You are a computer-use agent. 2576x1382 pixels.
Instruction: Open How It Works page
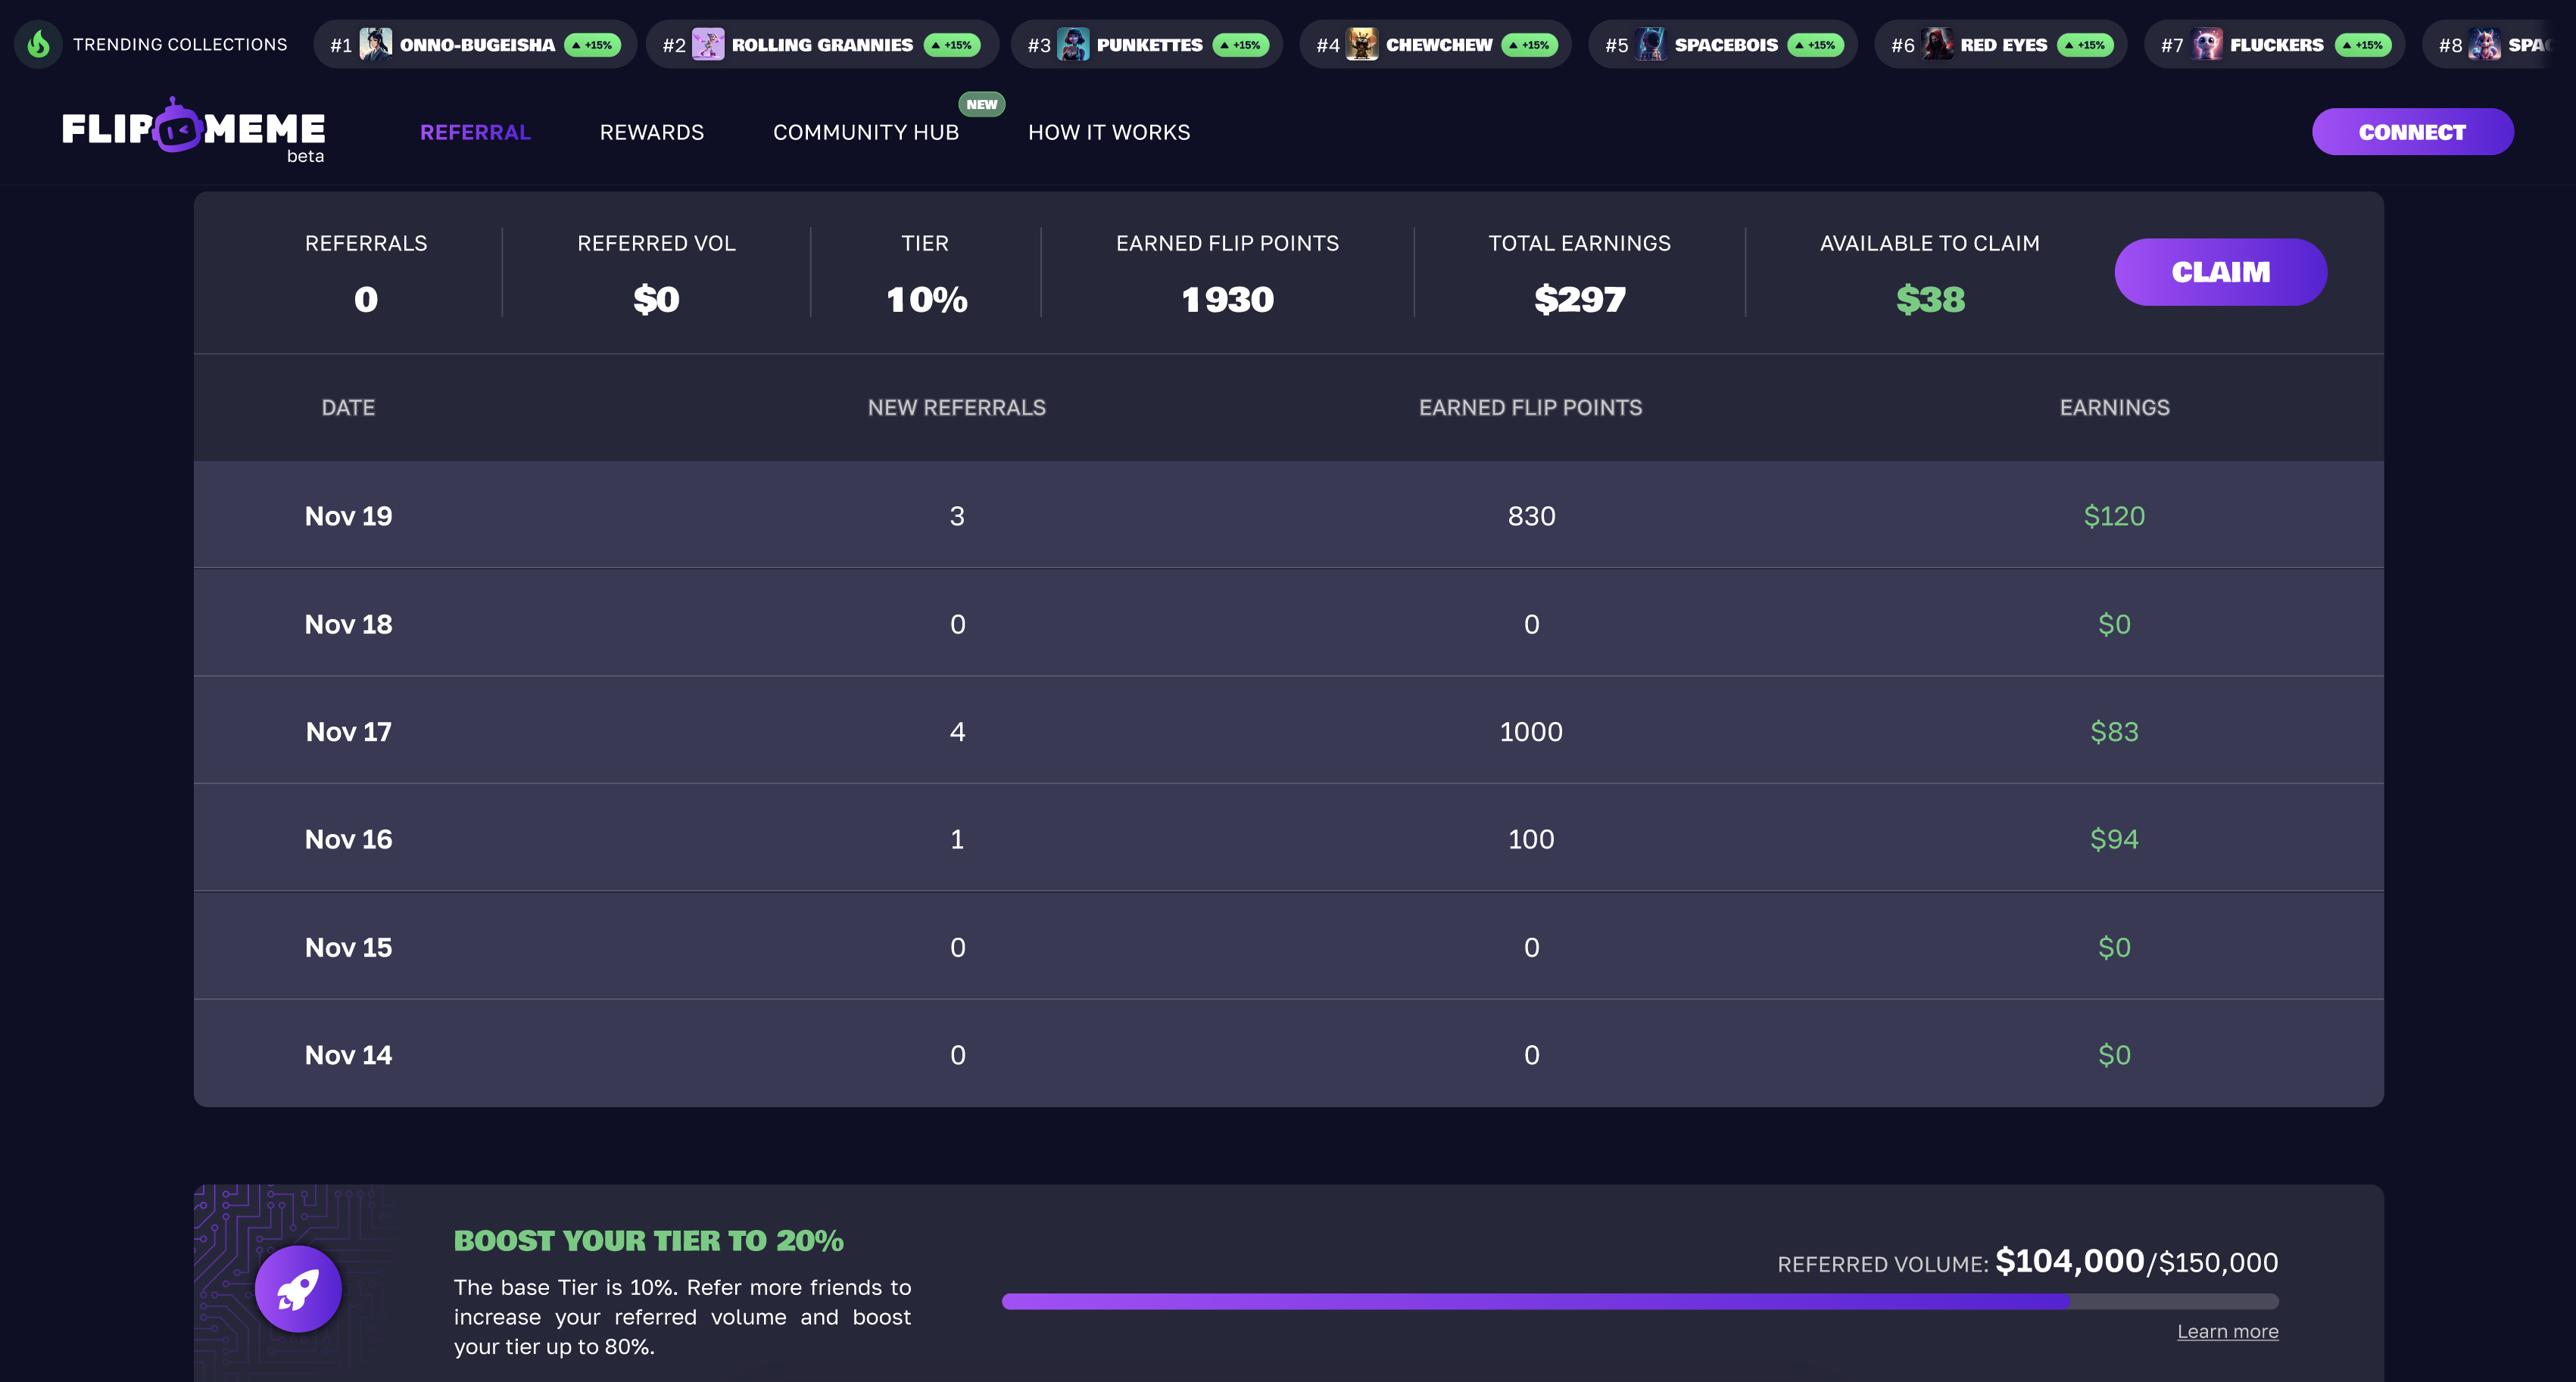1109,132
